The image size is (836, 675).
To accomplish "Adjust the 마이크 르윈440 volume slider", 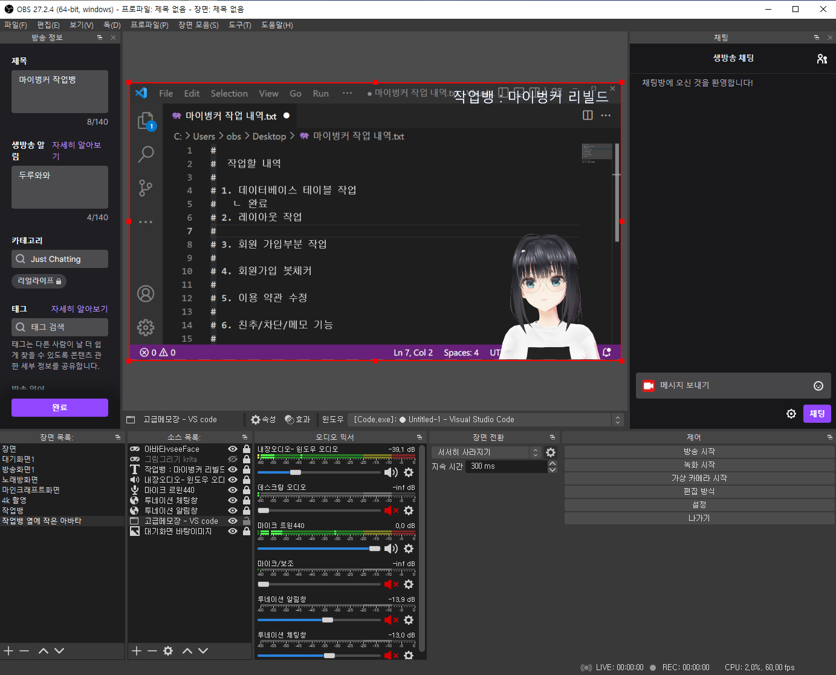I will (x=374, y=549).
